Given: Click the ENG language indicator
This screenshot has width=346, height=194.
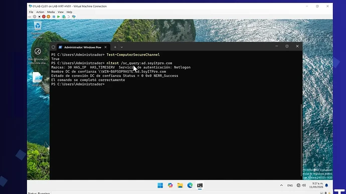Looking at the screenshot, I should point(290,185).
